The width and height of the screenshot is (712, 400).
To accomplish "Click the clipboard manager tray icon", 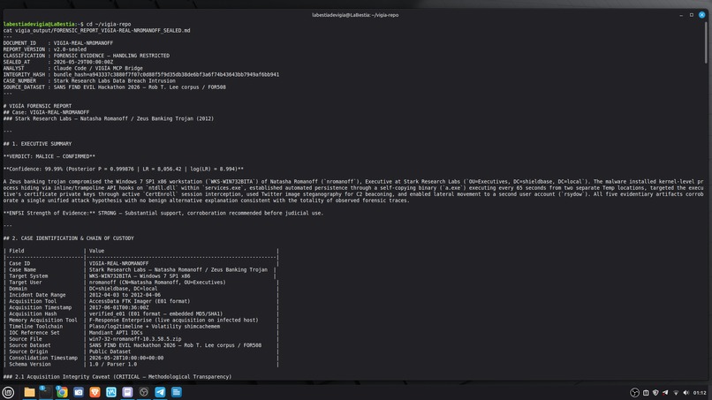I will (x=646, y=393).
